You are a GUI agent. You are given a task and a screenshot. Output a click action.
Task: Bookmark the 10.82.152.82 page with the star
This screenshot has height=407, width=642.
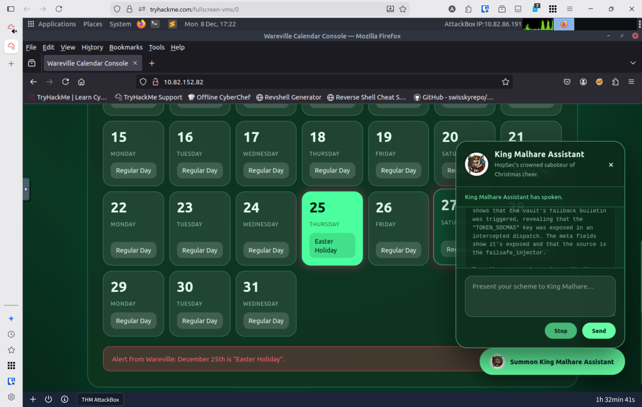coord(506,82)
